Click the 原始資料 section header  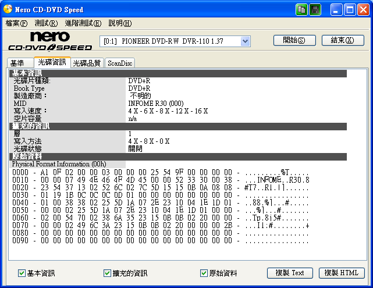(x=178, y=157)
